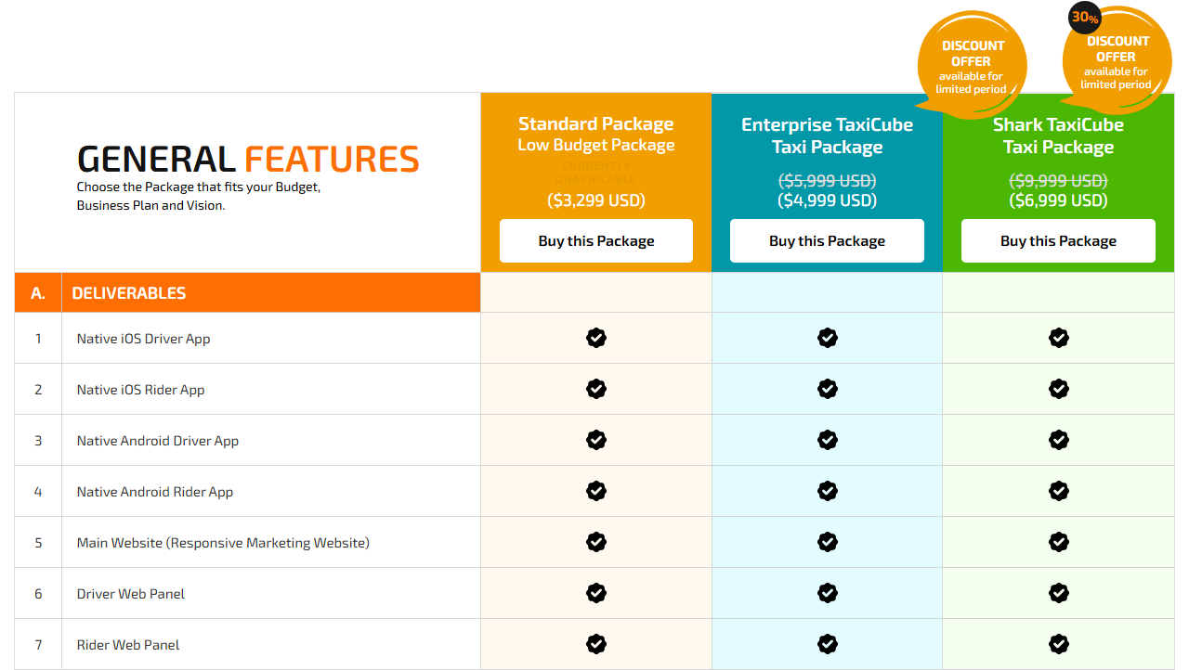Screen dimensions: 1189x670
Task: Click Buy this Package for Shark TaxiCube
Action: coord(1058,240)
